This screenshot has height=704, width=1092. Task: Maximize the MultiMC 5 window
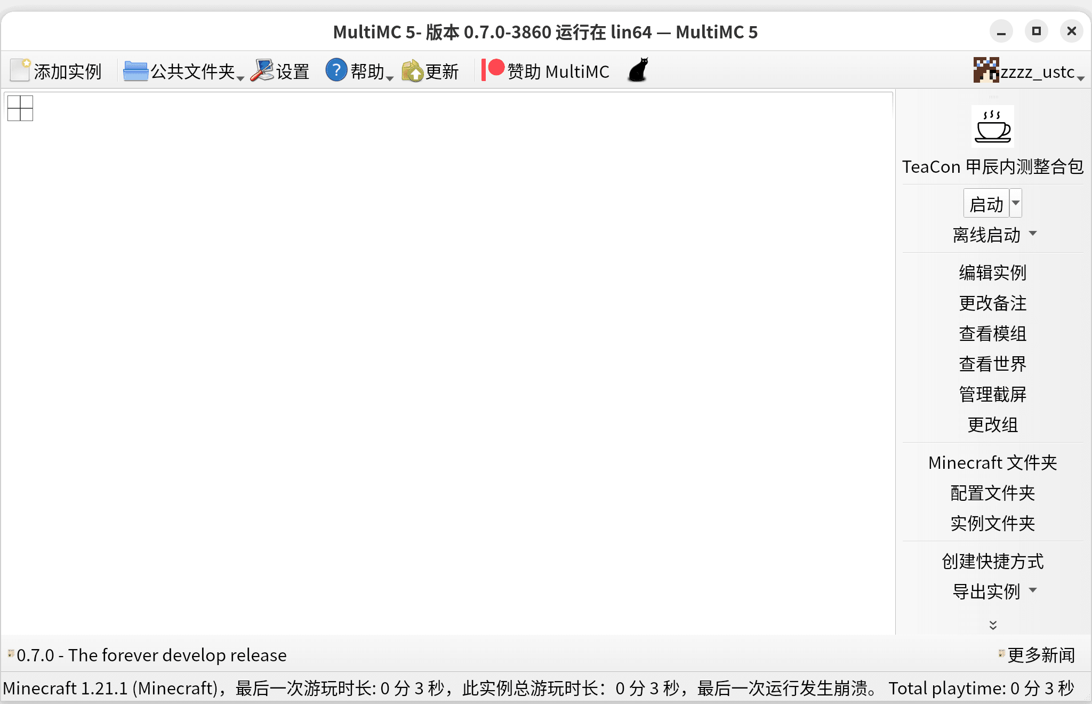pos(1037,31)
